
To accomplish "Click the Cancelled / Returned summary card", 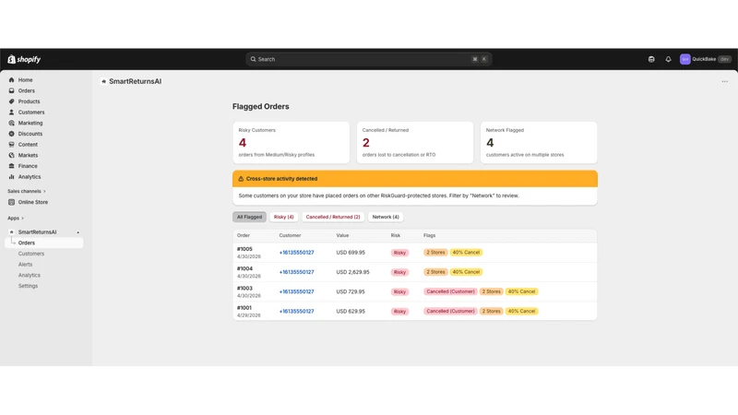I will (415, 143).
